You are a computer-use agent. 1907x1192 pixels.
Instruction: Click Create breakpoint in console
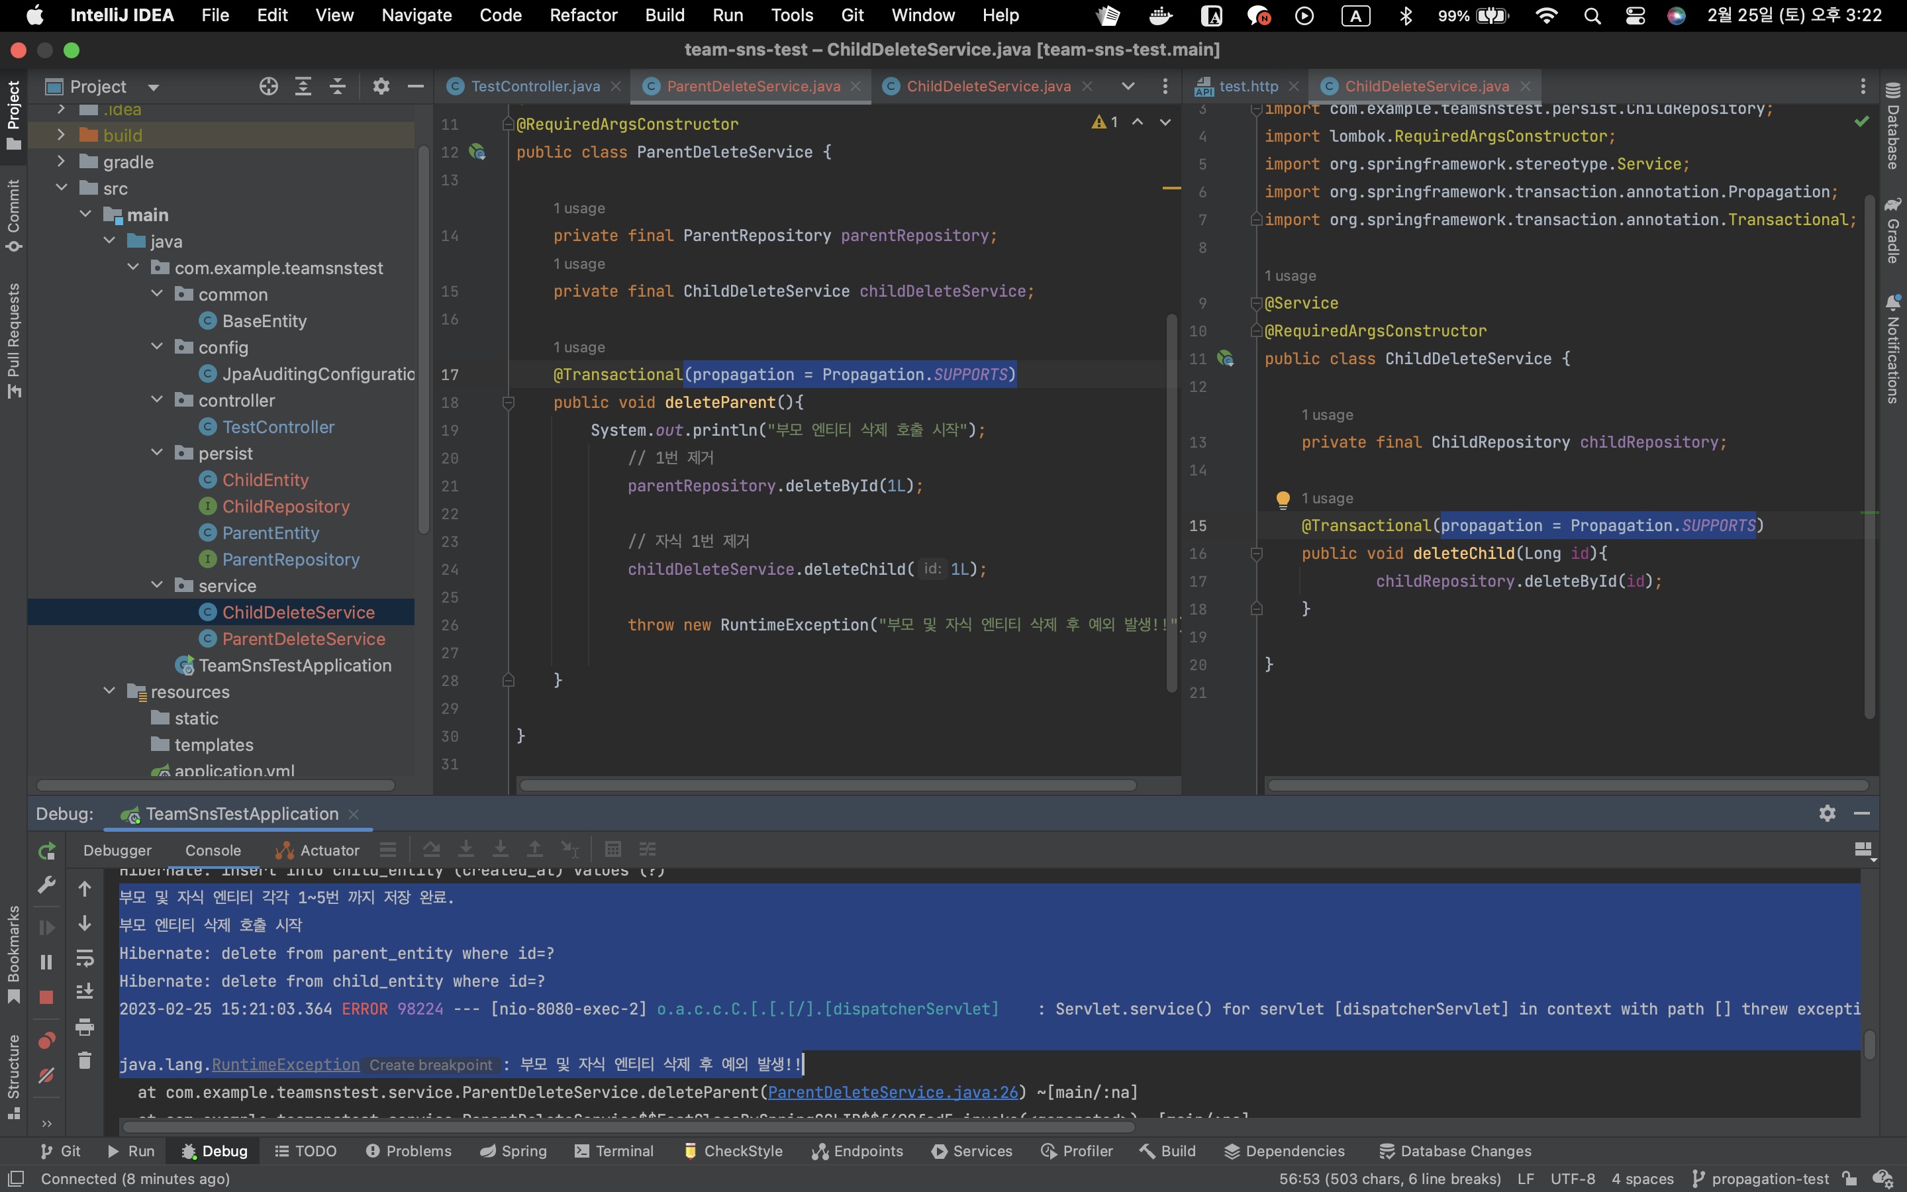click(x=431, y=1064)
